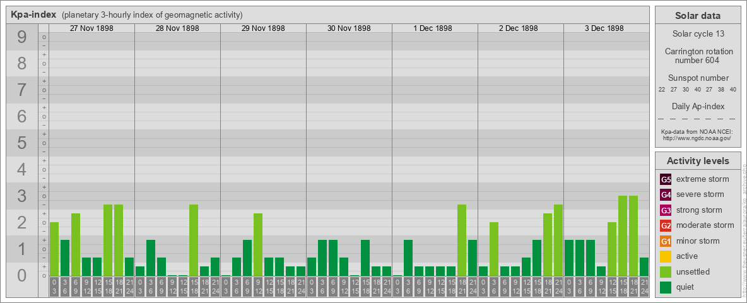
Task: Click the Kp scale number 5
Action: (21, 143)
